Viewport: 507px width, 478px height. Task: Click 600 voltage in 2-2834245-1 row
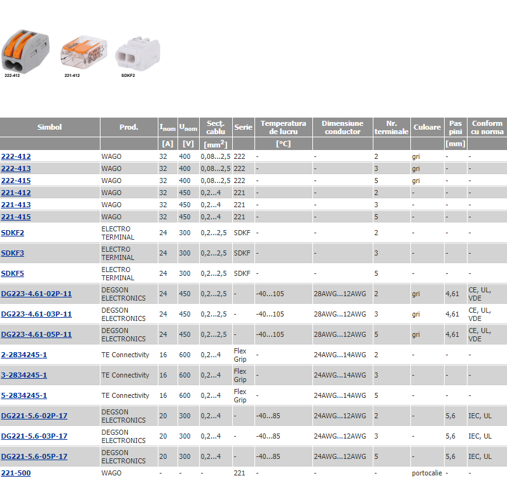184,355
